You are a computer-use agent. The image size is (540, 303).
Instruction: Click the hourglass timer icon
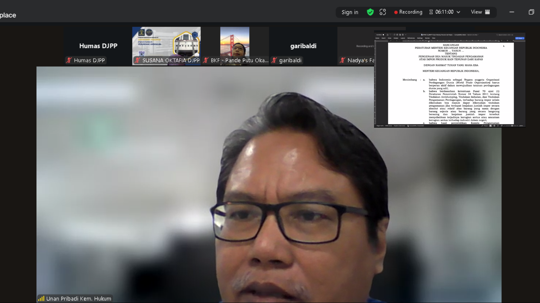(x=431, y=12)
